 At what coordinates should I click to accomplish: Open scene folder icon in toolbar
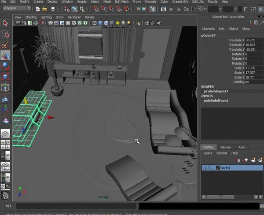pos(45,9)
